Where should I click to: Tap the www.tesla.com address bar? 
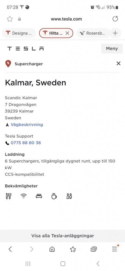pyautogui.click(x=66, y=19)
